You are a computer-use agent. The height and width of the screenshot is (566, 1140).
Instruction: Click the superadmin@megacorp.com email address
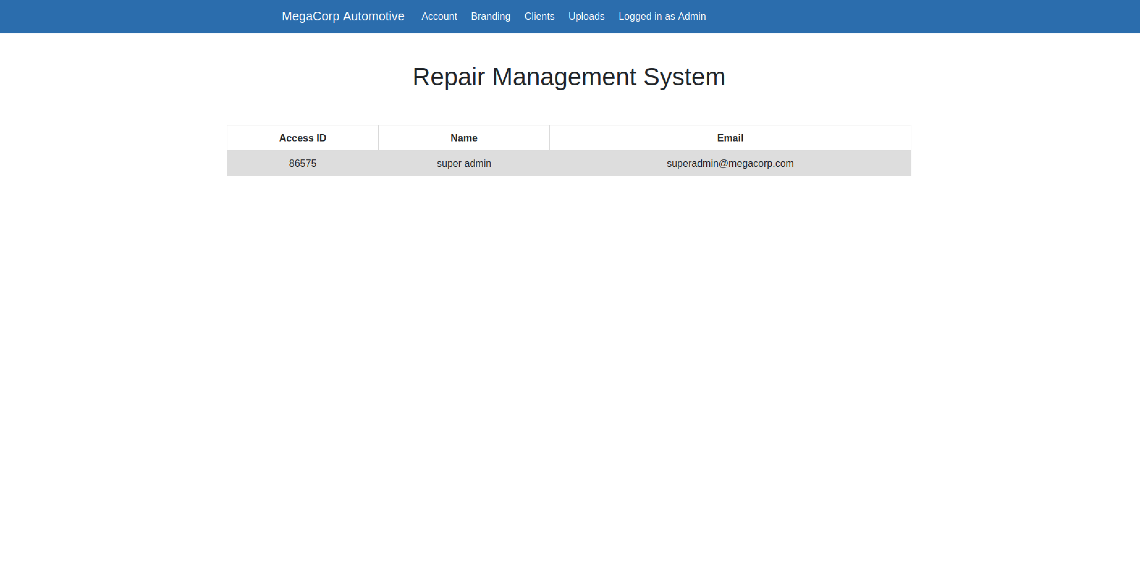tap(730, 163)
